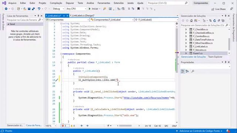
Task: Click the editor horizontal scrollbar thumb
Action: point(125,126)
